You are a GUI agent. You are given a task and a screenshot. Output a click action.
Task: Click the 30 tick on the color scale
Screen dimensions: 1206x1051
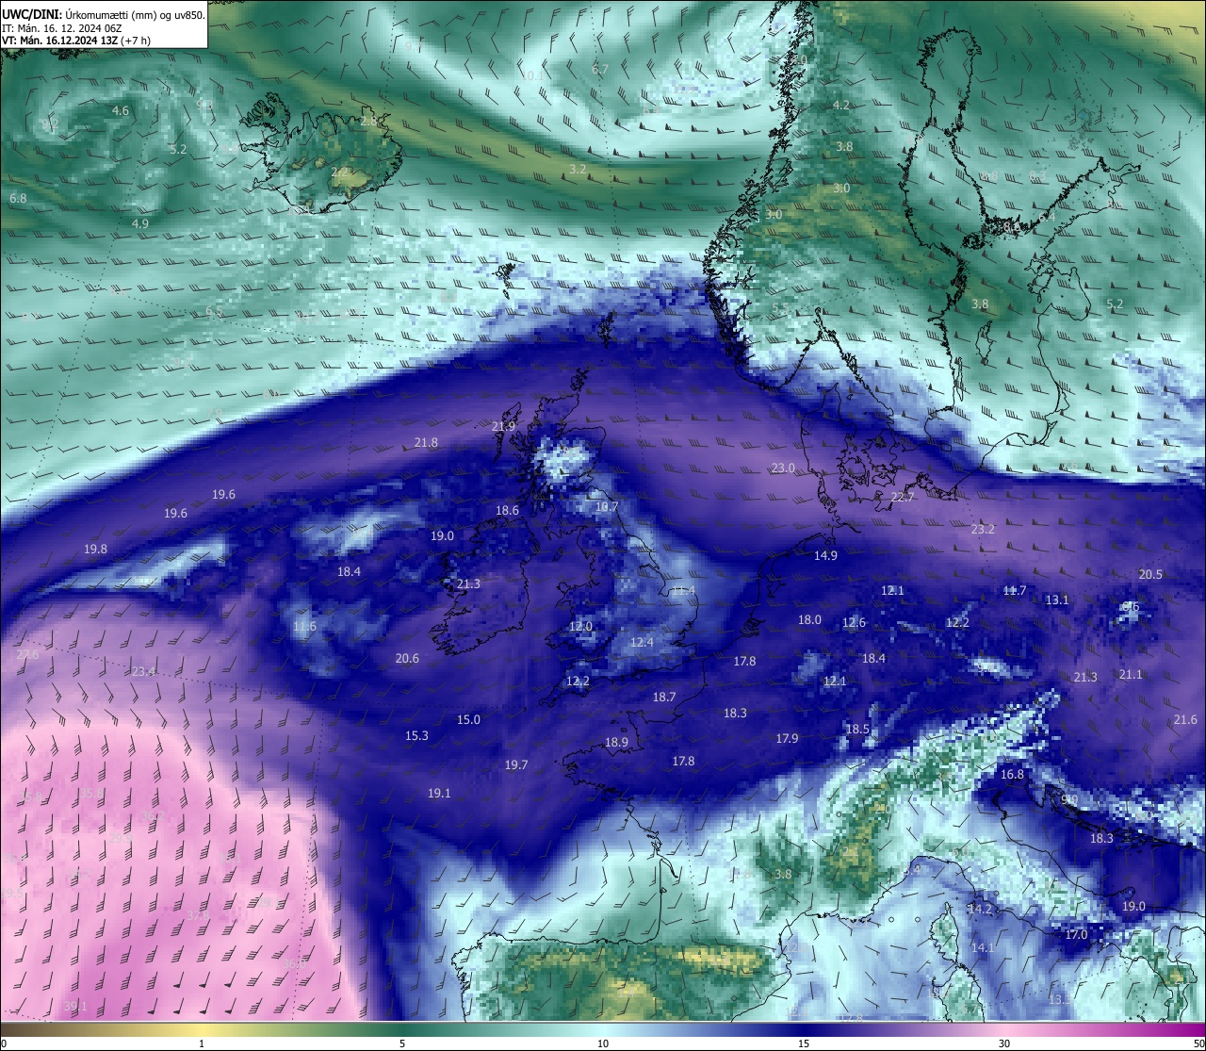pos(1004,1043)
